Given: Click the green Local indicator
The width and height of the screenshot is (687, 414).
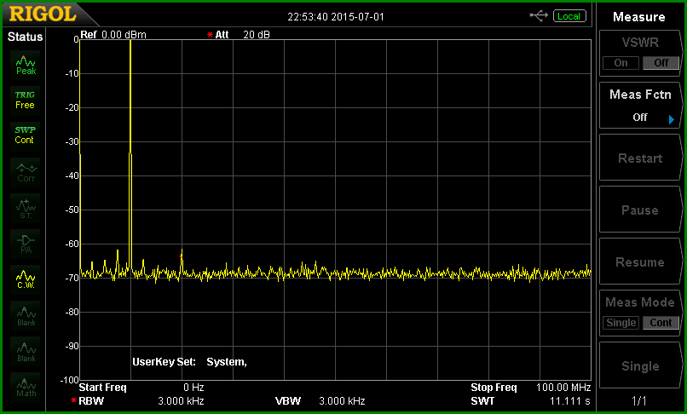Looking at the screenshot, I should tap(569, 16).
